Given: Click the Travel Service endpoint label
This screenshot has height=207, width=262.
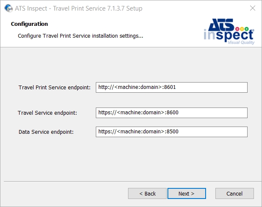Looking at the screenshot, I should pyautogui.click(x=47, y=113).
